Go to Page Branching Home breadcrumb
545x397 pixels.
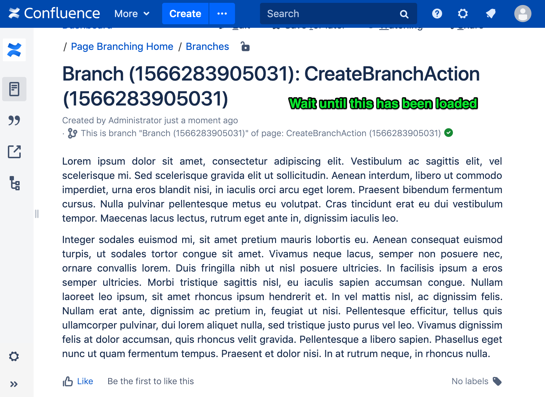[x=122, y=47]
